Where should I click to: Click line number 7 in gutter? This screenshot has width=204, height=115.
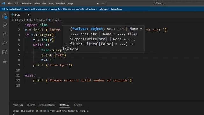(19, 55)
